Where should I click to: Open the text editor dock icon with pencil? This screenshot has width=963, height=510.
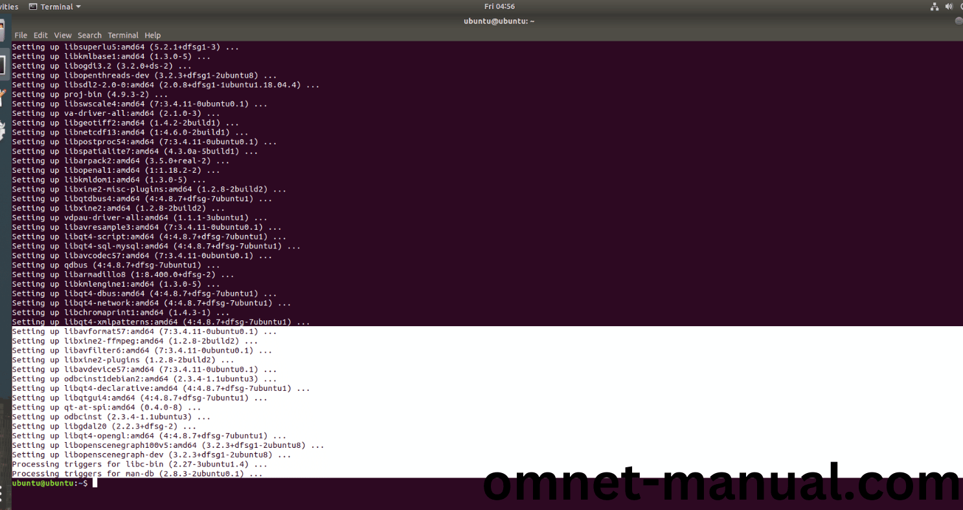pos(3,97)
